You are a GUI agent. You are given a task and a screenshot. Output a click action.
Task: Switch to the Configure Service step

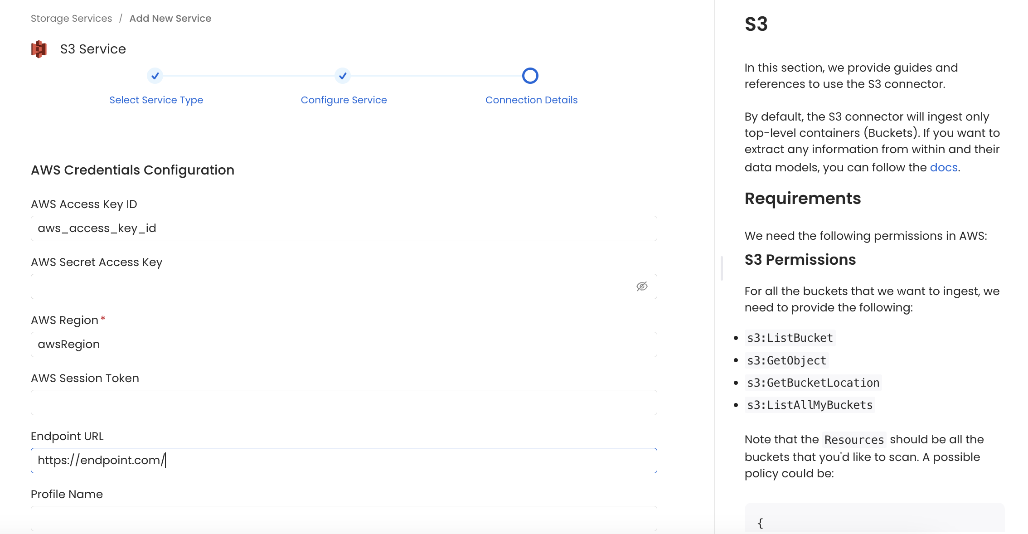pos(343,100)
